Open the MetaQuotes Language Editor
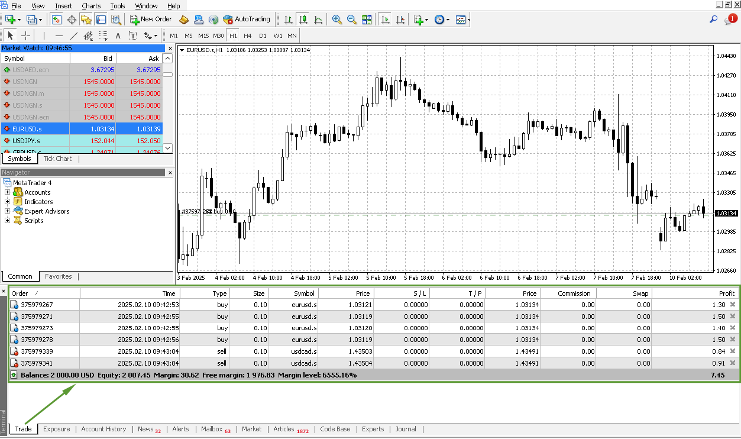Image resolution: width=741 pixels, height=439 pixels. tap(184, 18)
